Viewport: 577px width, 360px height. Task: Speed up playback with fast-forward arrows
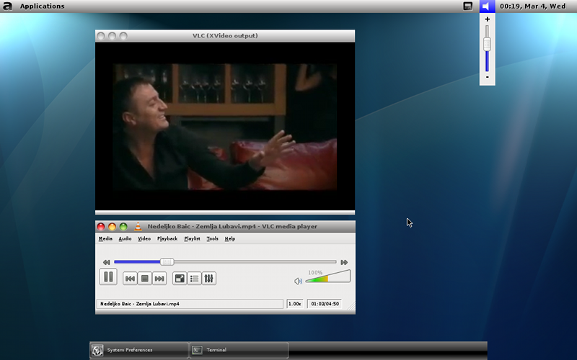click(x=344, y=262)
